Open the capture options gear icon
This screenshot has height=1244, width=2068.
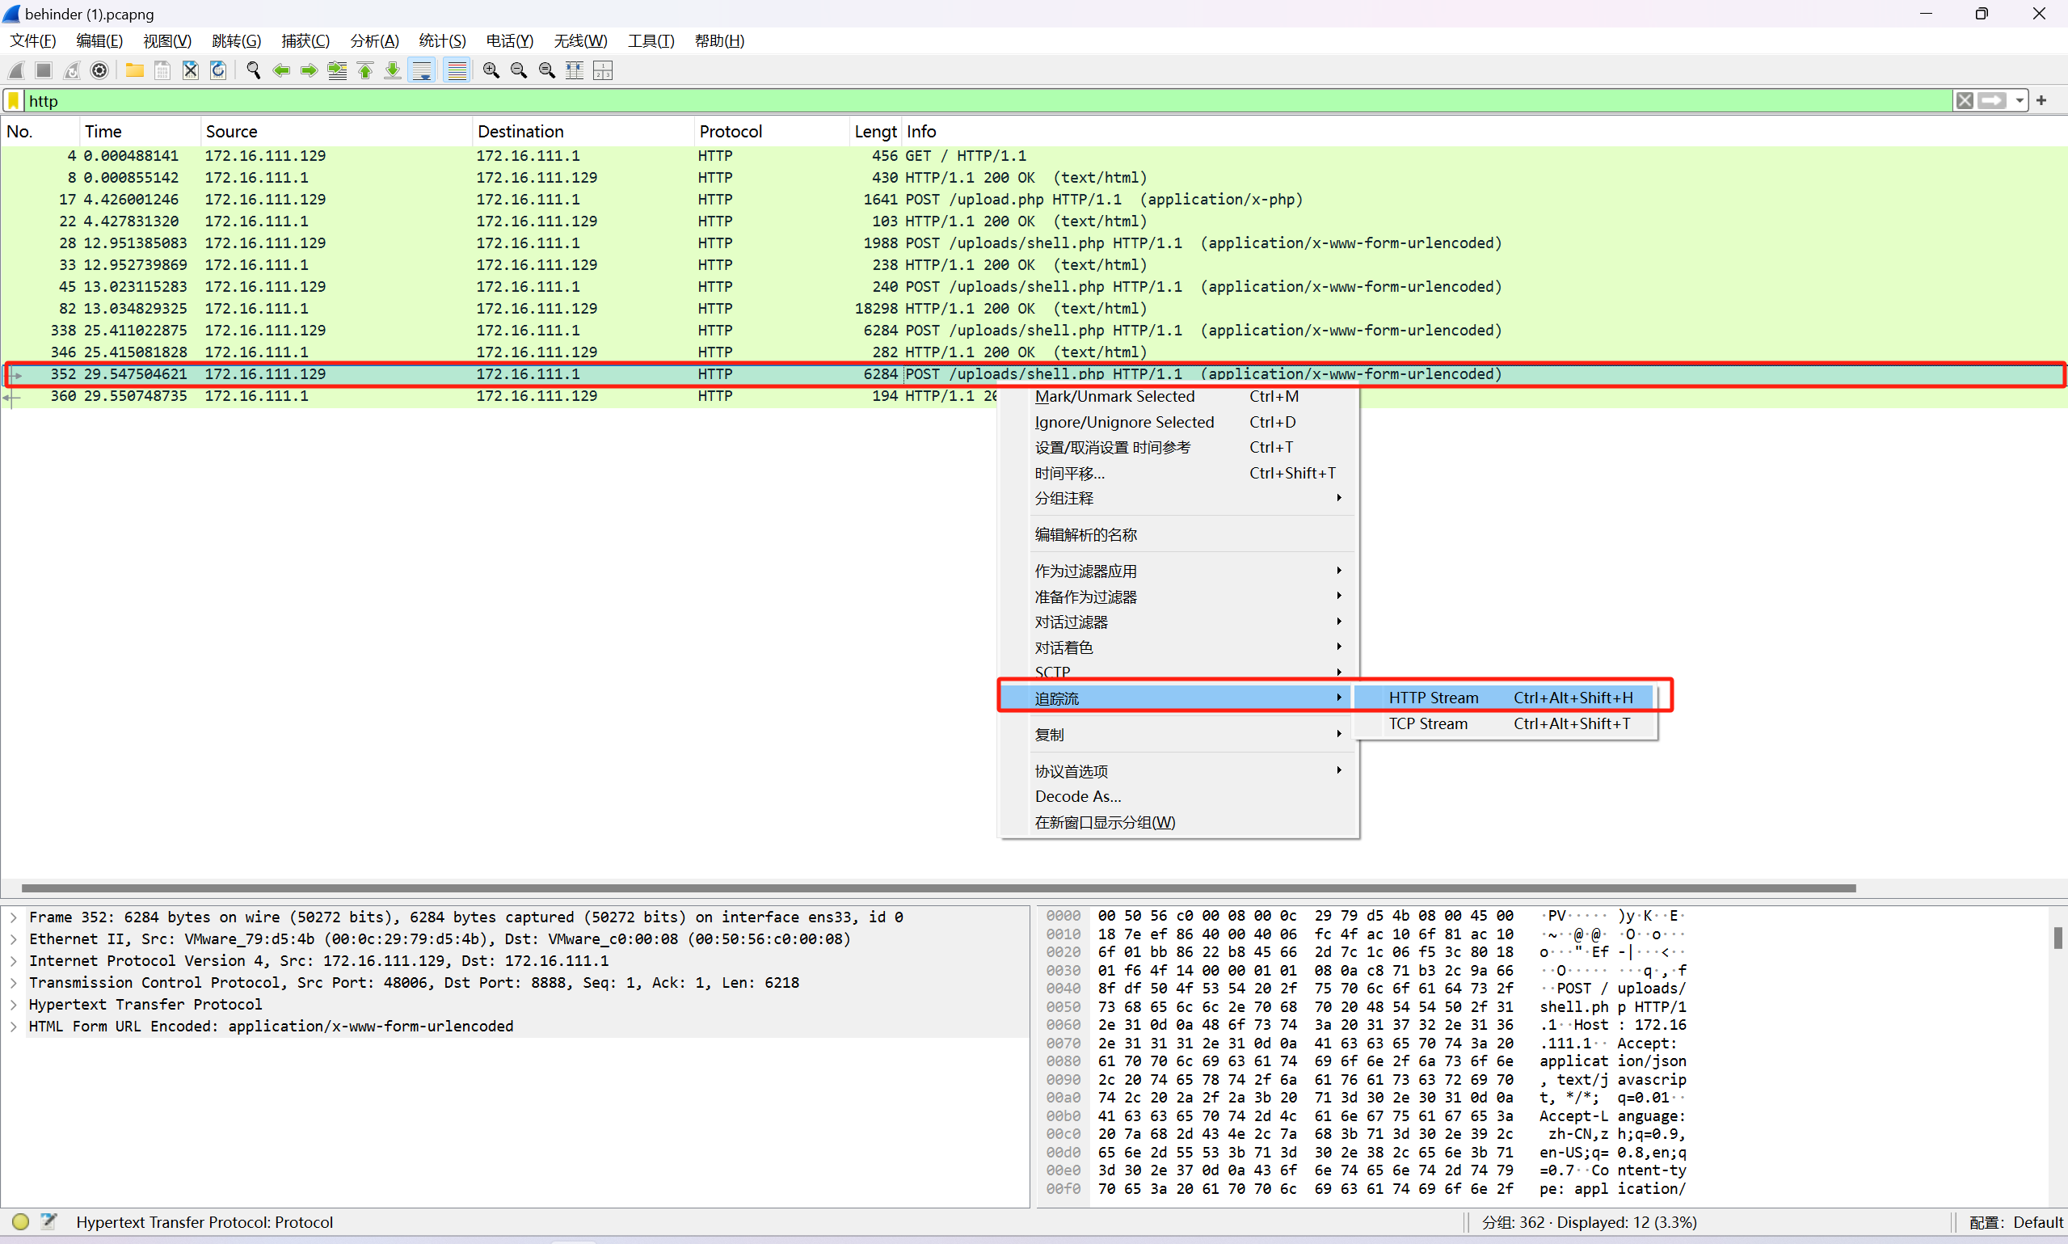(99, 70)
